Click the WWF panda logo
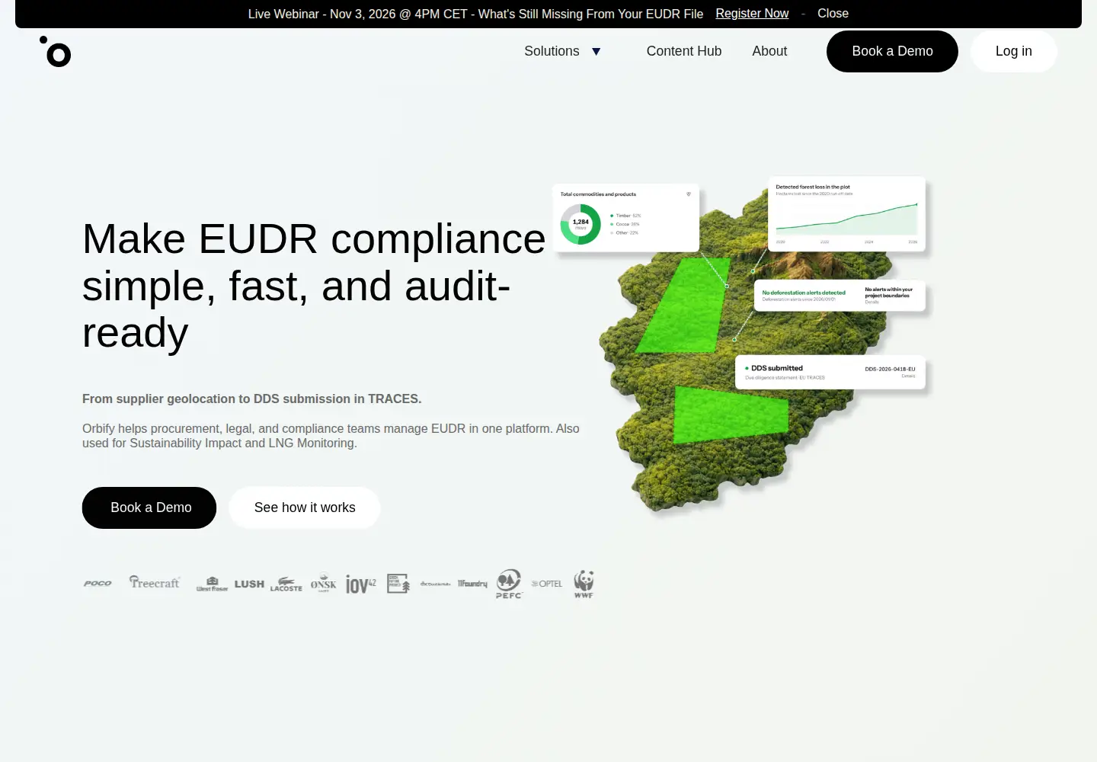This screenshot has height=762, width=1097. [x=584, y=584]
